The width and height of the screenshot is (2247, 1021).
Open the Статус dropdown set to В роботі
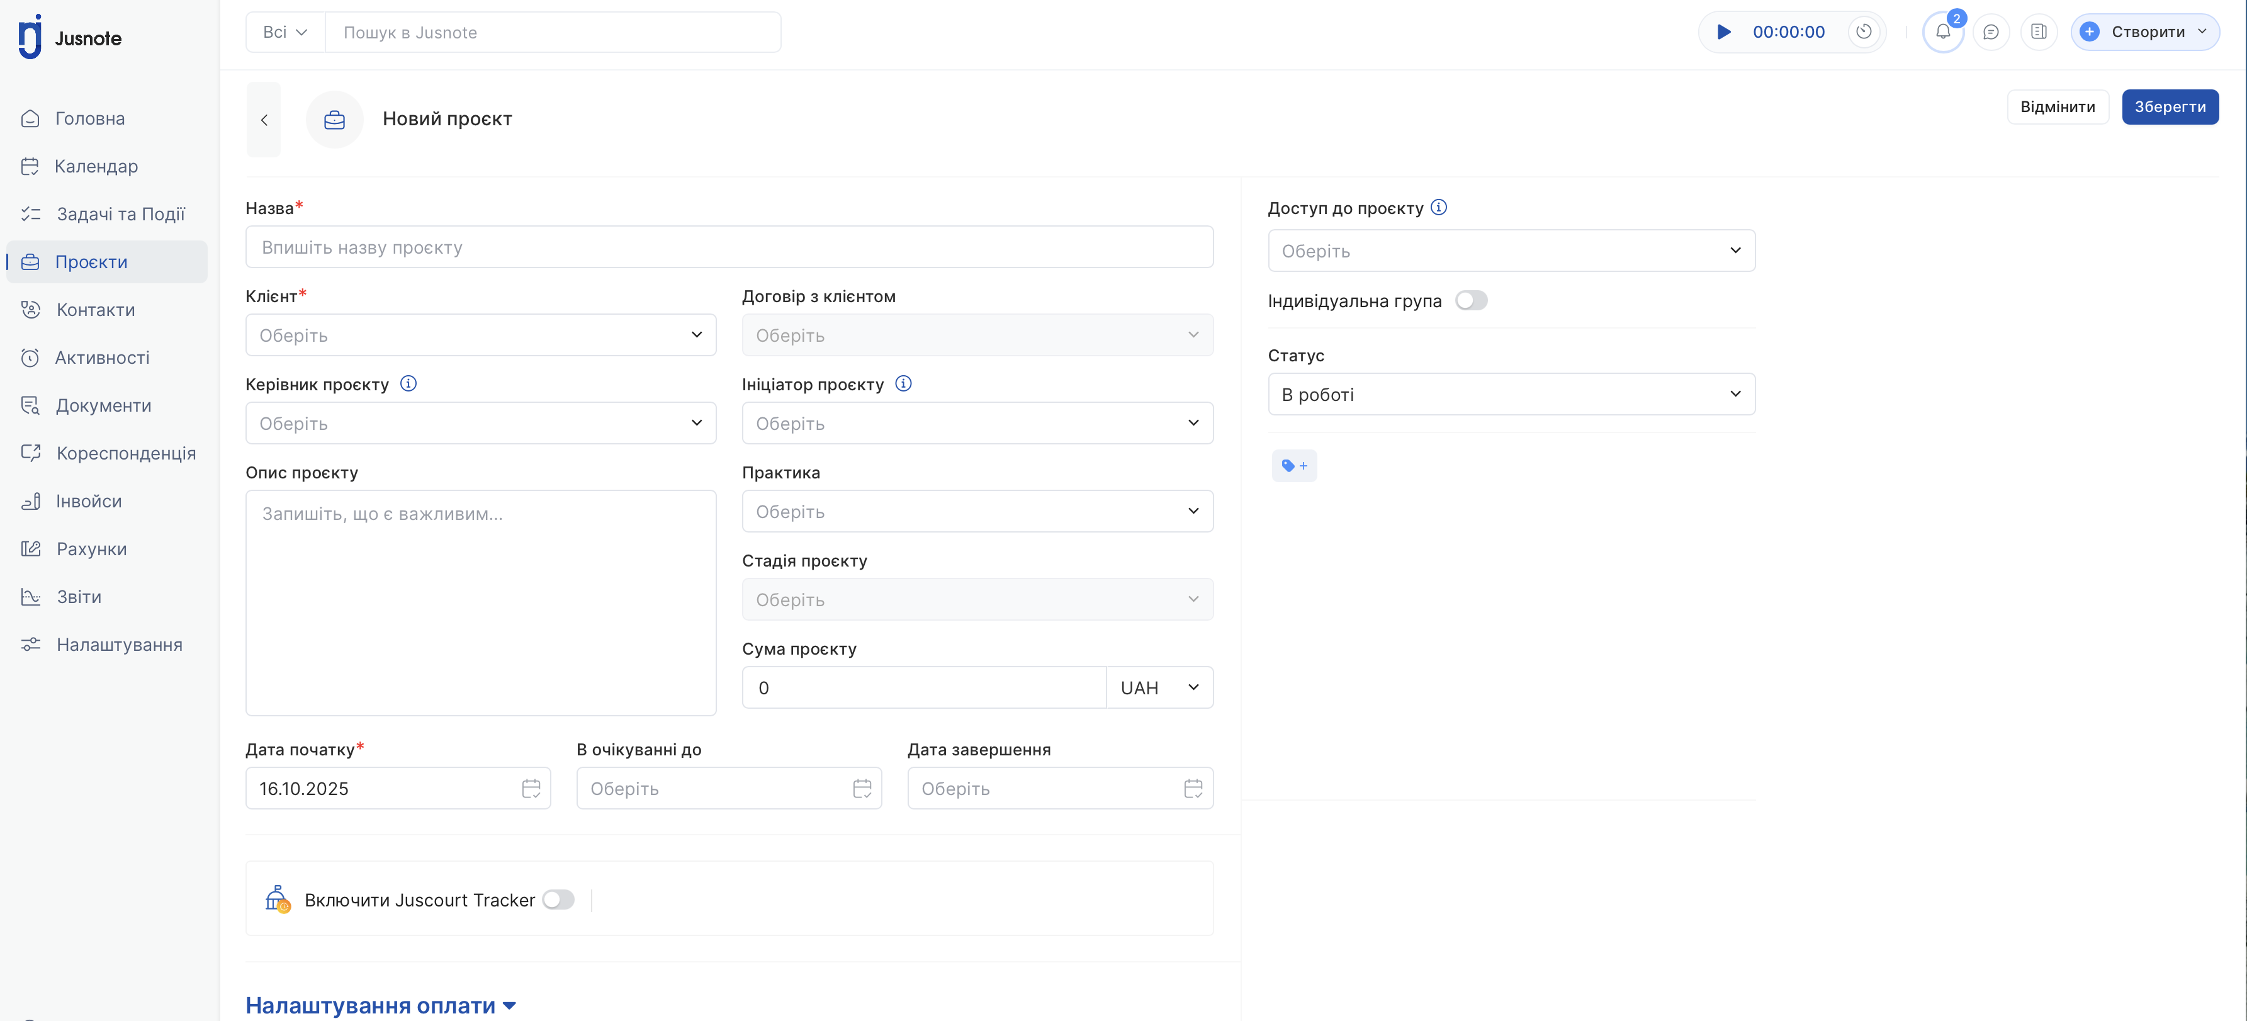pos(1511,395)
